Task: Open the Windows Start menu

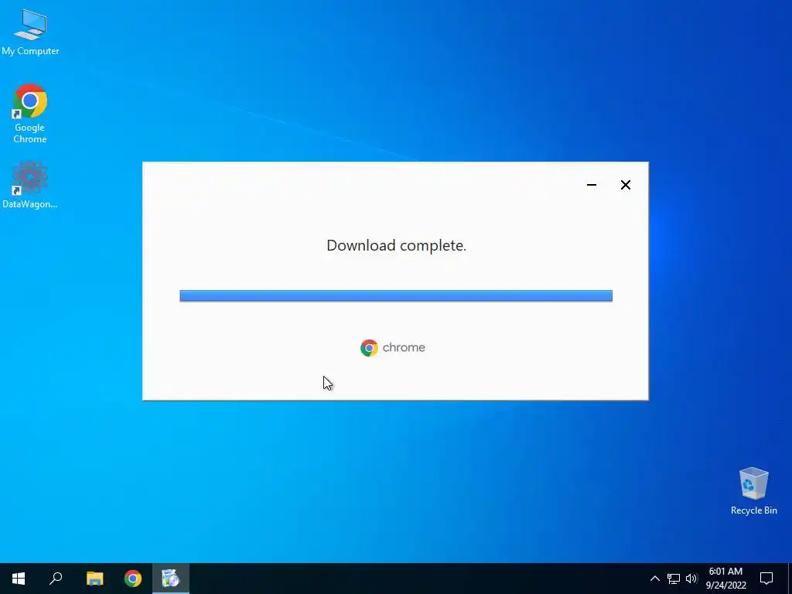Action: [19, 579]
